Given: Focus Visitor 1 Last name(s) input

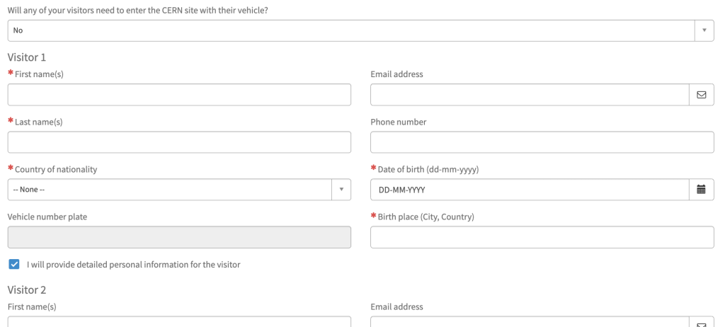Looking at the screenshot, I should (x=179, y=142).
